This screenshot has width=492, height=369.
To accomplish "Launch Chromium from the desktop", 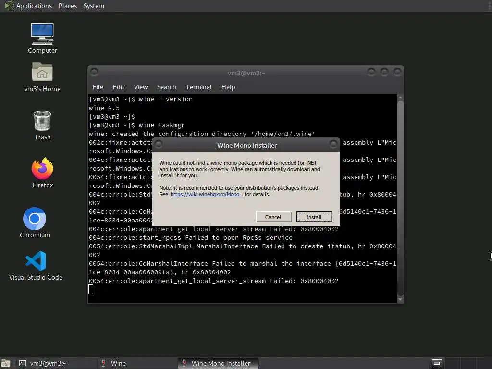I will pyautogui.click(x=35, y=222).
